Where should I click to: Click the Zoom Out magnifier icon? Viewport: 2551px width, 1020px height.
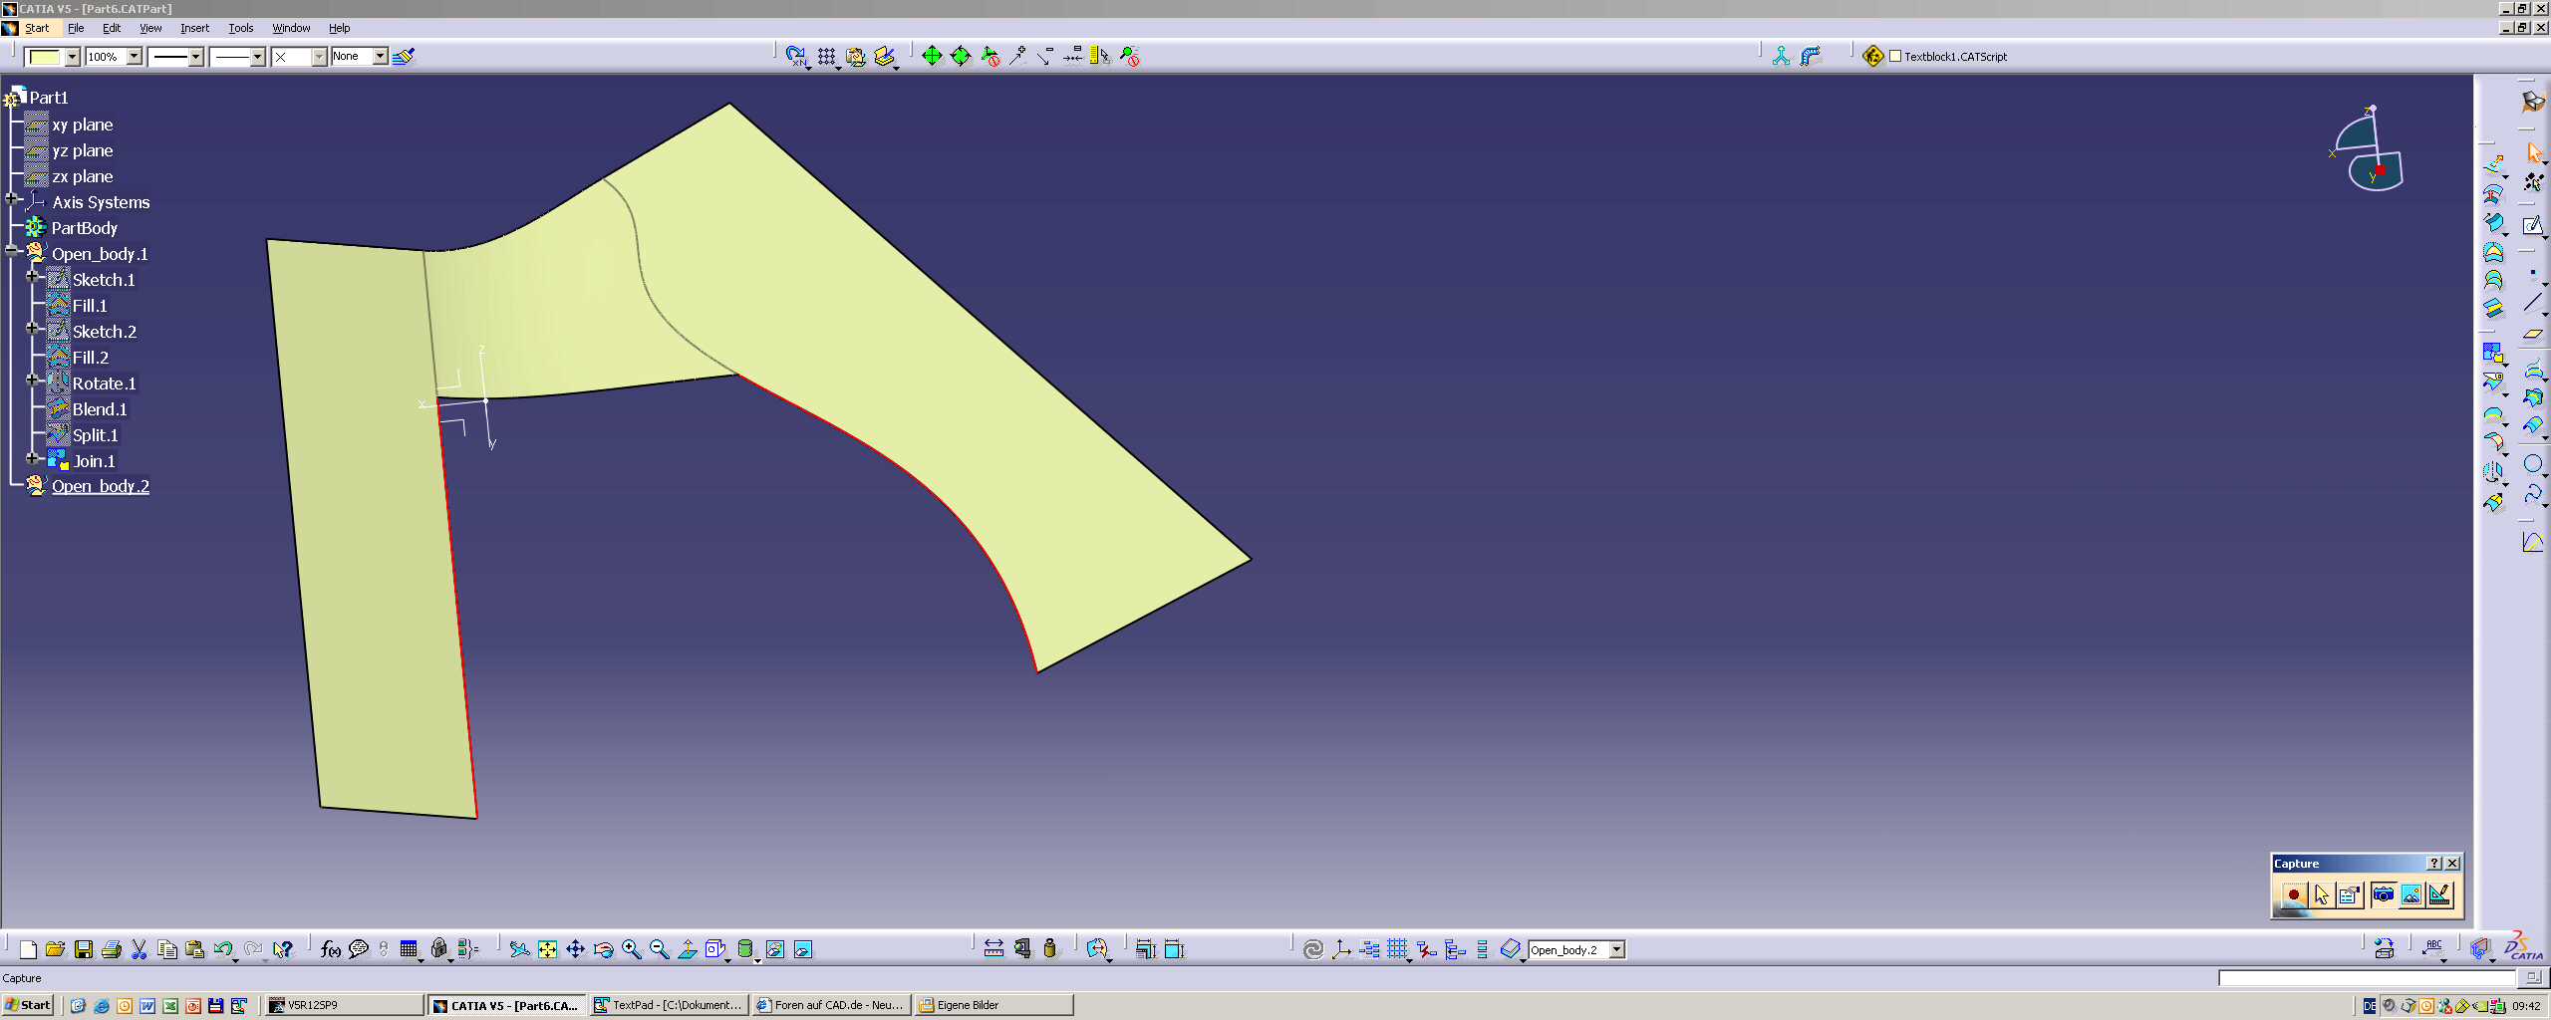pyautogui.click(x=659, y=949)
